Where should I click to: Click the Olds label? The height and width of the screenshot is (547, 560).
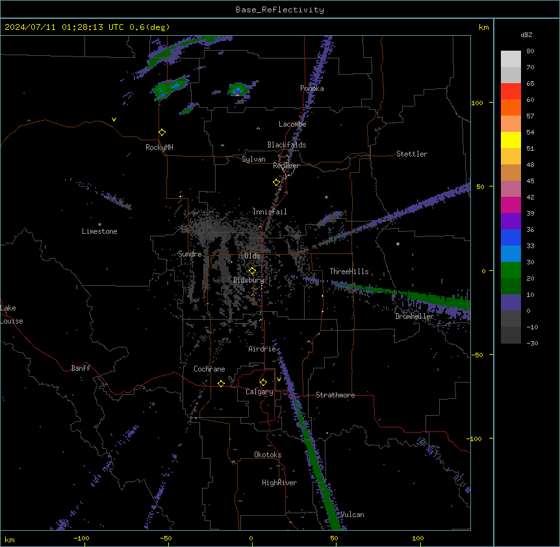click(x=252, y=256)
